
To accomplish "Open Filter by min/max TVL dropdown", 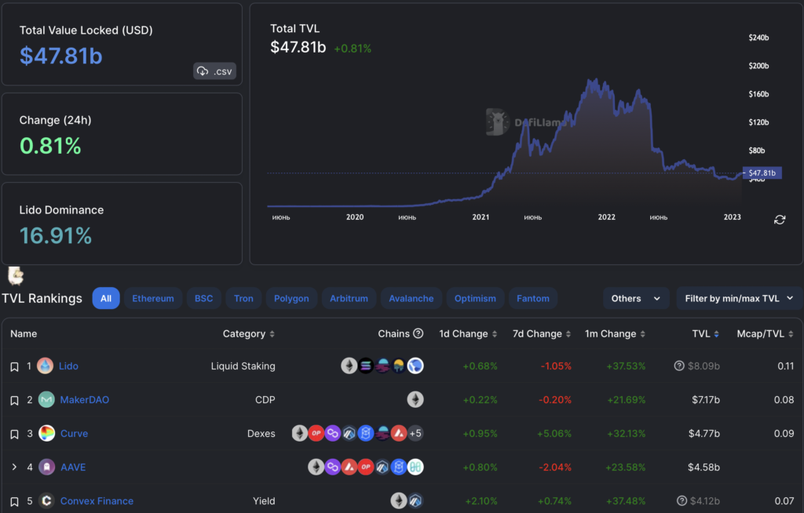I will click(x=739, y=298).
